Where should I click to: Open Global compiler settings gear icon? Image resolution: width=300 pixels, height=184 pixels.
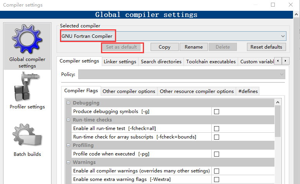[27, 39]
